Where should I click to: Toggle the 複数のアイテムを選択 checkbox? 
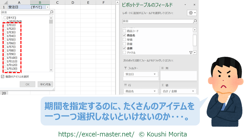[x=3, y=77]
